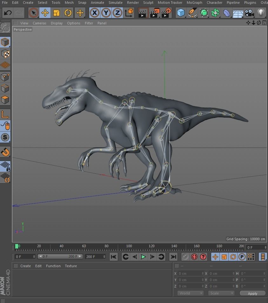
Task: Open material manager Texture menu
Action: [71, 266]
